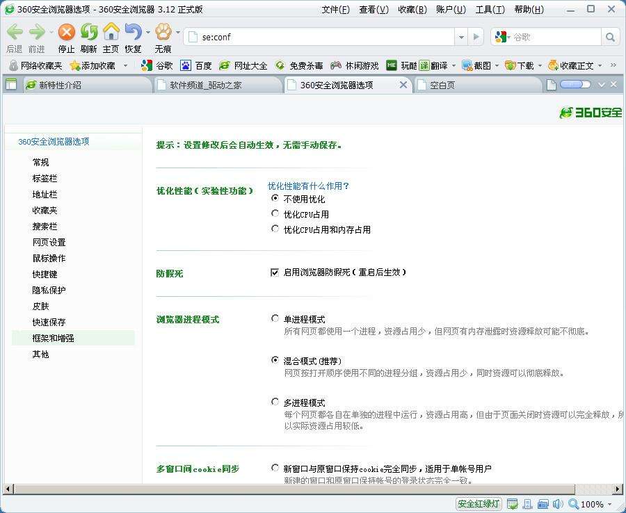Viewport: 626px width, 513px height.
Task: Open the 标签栏 settings section
Action: (x=45, y=179)
